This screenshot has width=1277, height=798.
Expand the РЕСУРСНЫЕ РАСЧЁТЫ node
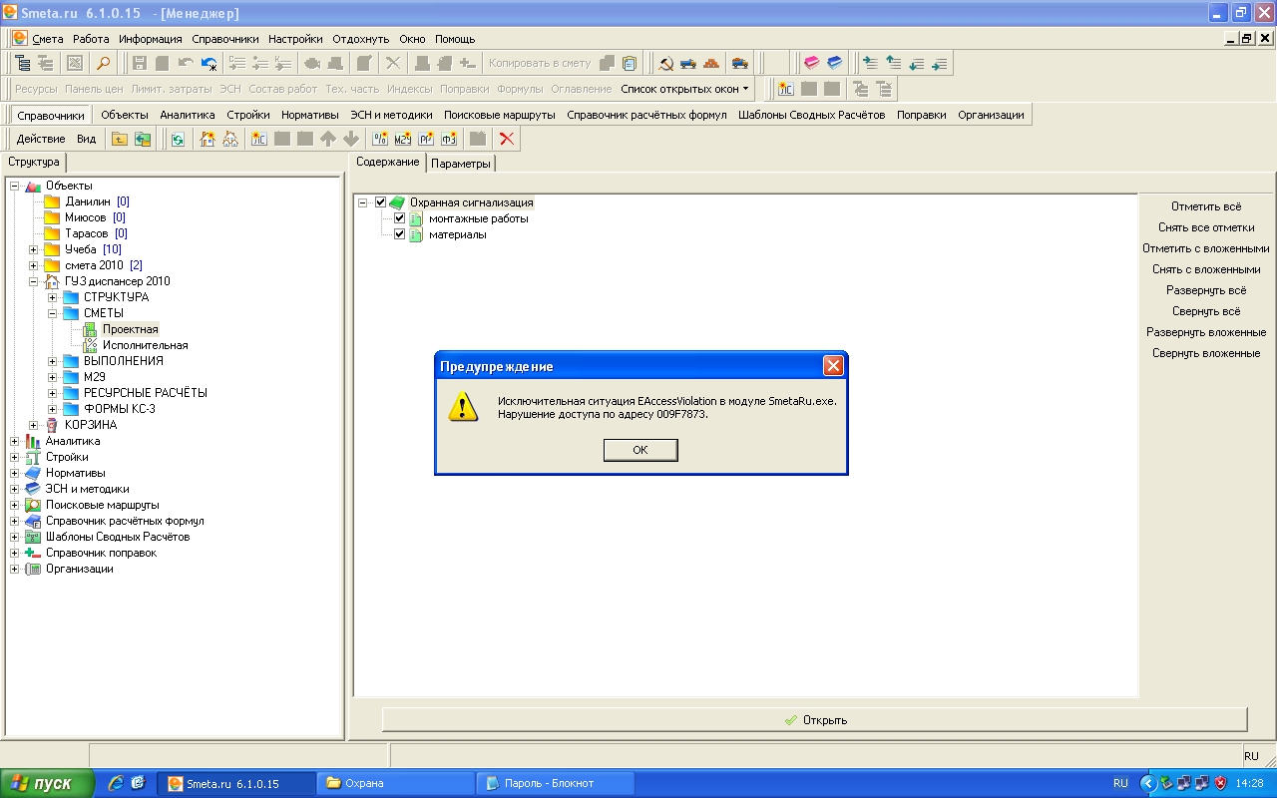[52, 393]
